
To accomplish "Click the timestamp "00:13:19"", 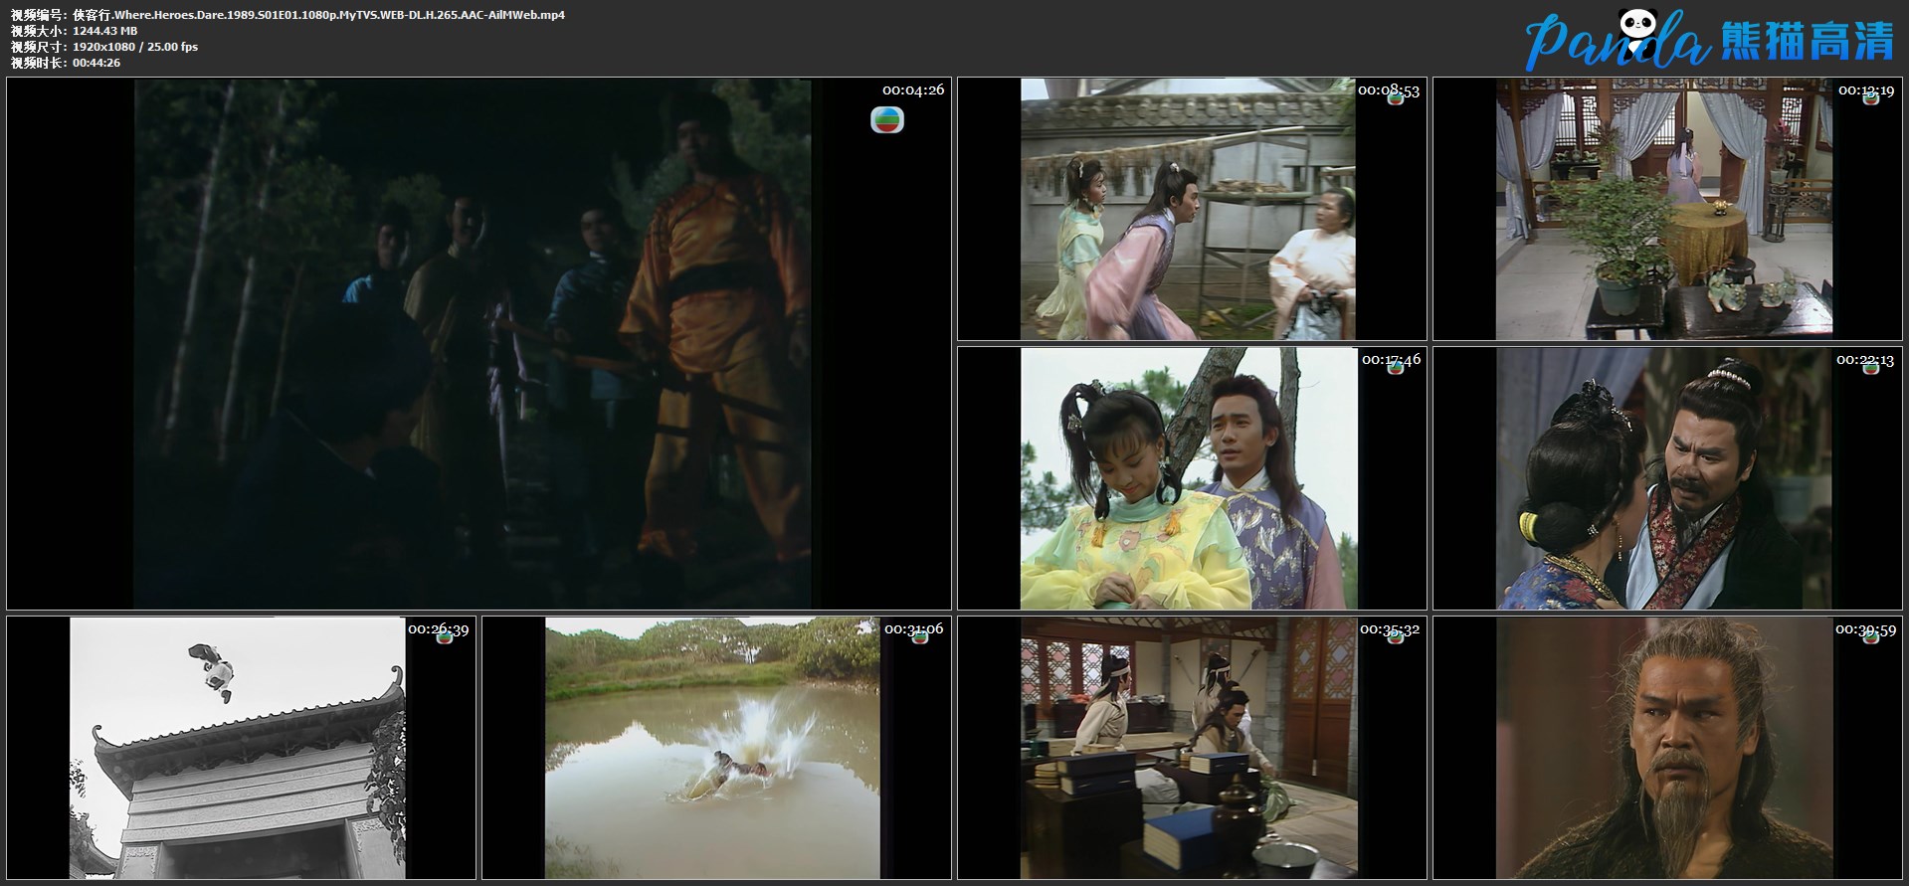I will tap(1865, 90).
